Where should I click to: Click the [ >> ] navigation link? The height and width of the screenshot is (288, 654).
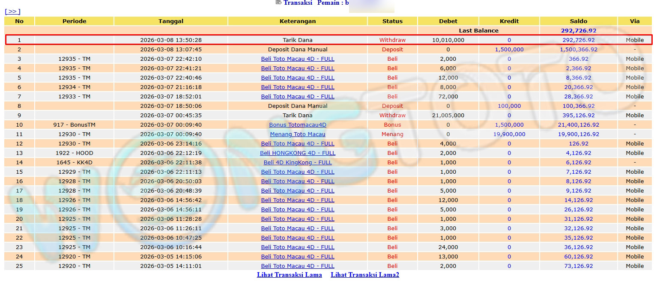pyautogui.click(x=12, y=12)
